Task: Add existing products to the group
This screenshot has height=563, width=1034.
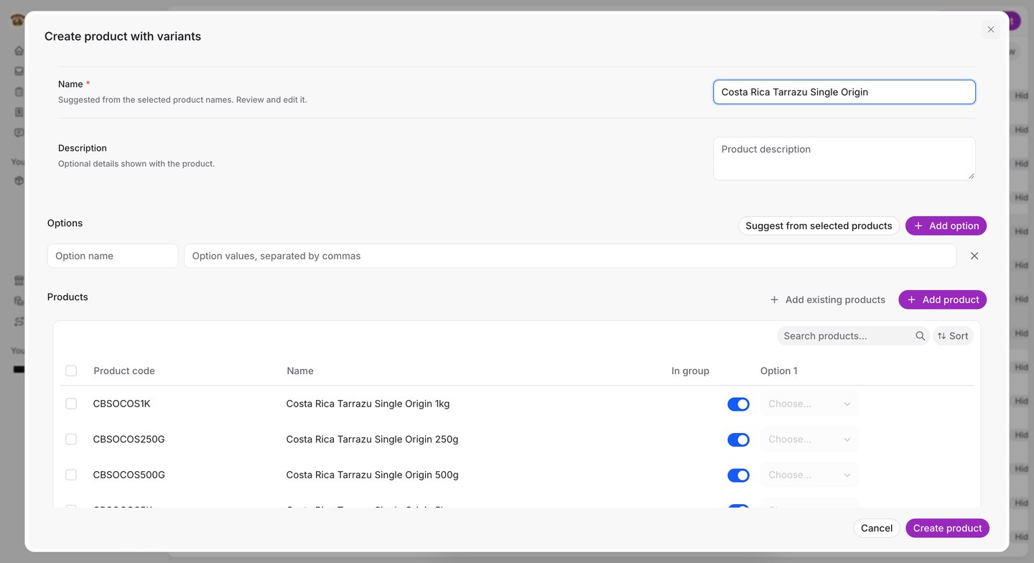Action: click(x=827, y=299)
